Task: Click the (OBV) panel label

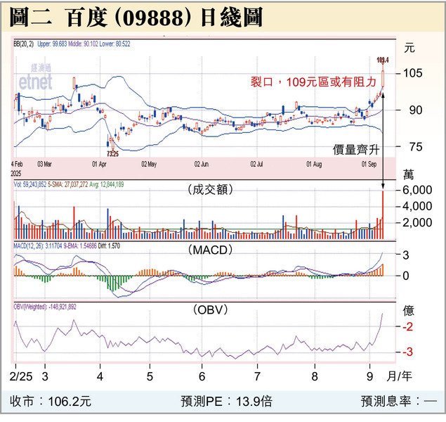Action: (x=211, y=309)
